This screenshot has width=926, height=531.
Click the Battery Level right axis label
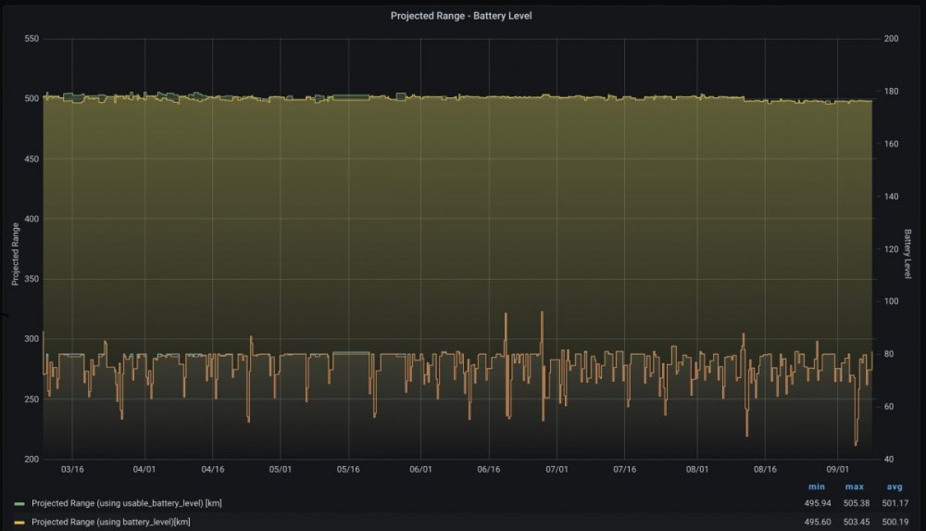(908, 254)
